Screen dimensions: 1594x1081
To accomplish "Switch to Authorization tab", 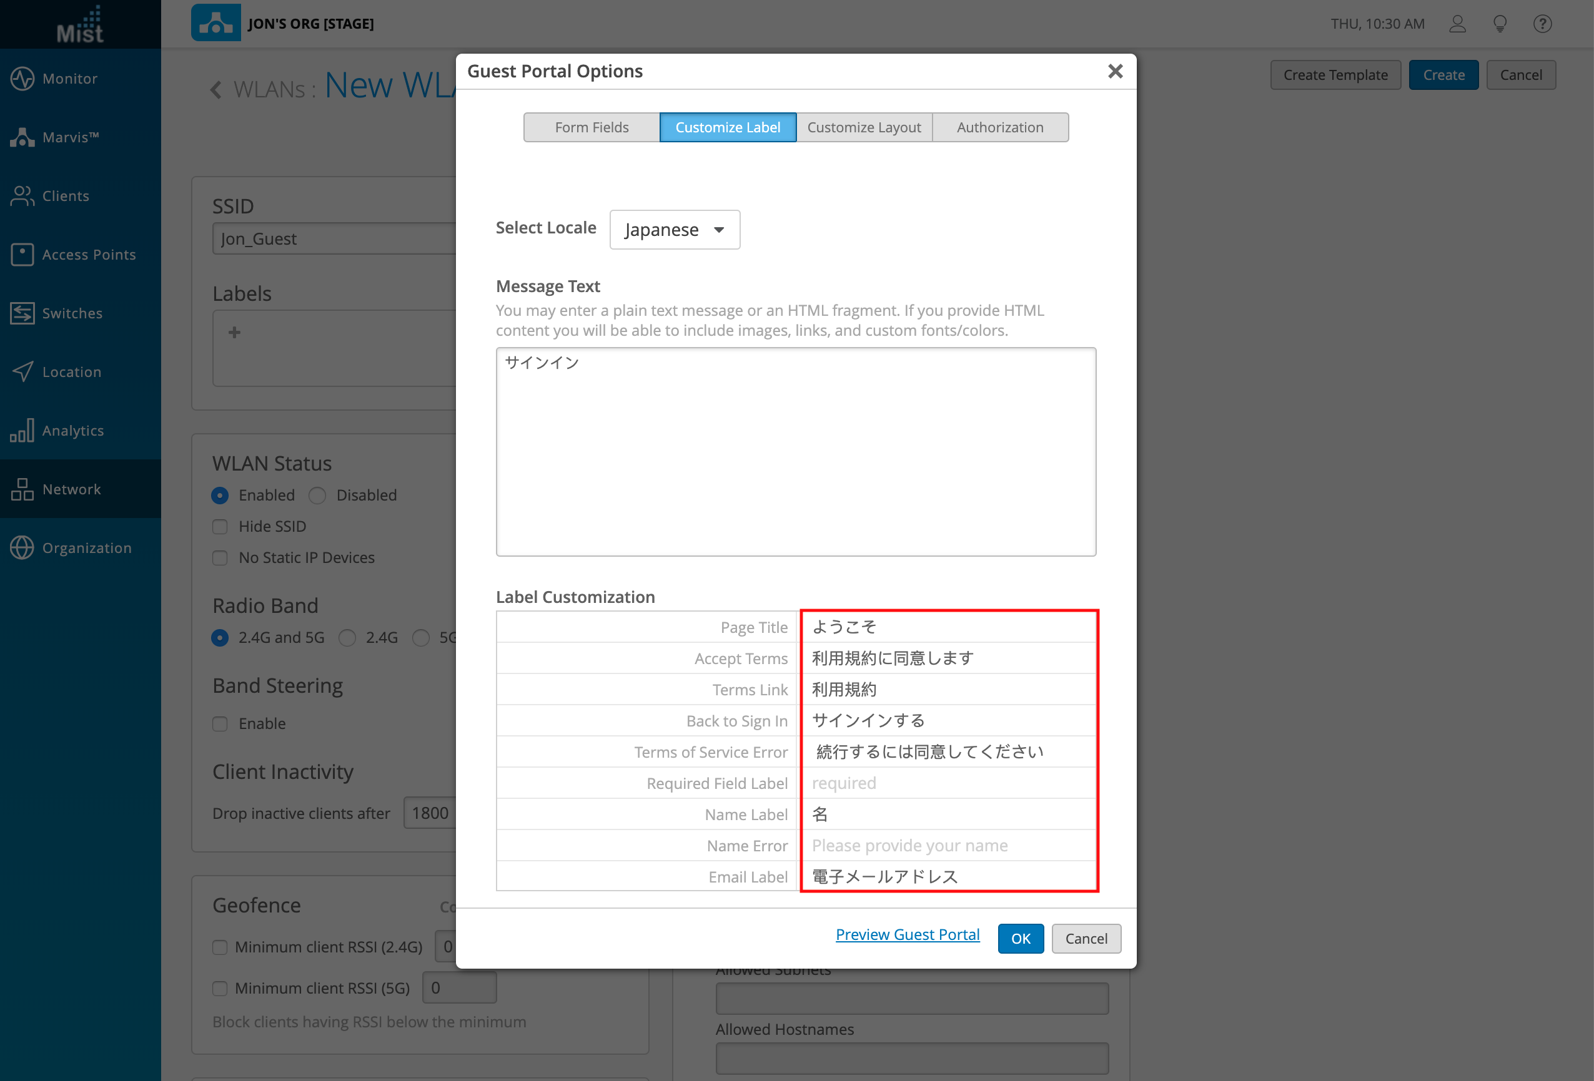I will pyautogui.click(x=999, y=127).
